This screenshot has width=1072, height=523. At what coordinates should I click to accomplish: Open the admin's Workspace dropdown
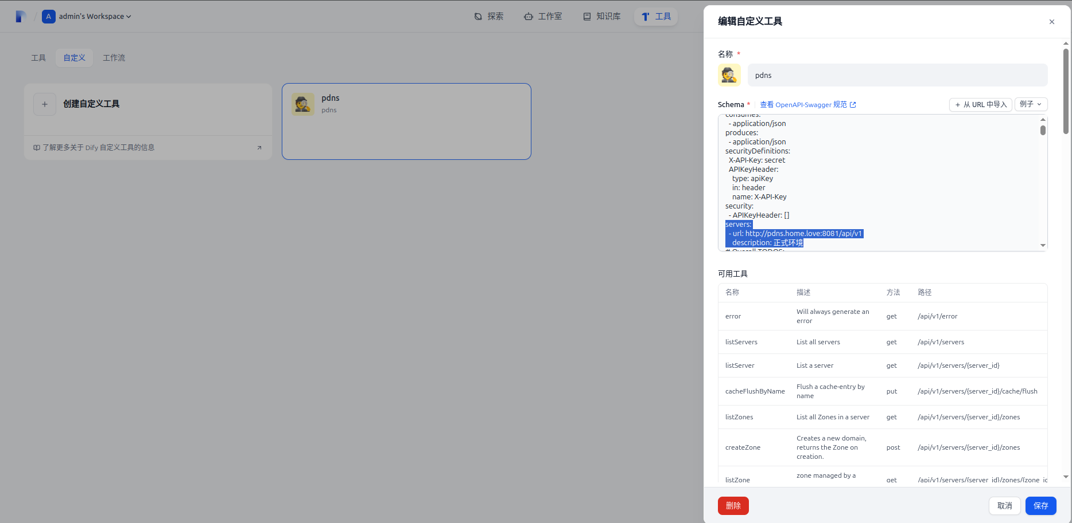tap(95, 17)
